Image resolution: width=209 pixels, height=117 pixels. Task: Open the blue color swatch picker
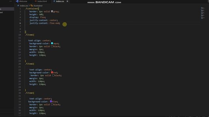click(51, 101)
